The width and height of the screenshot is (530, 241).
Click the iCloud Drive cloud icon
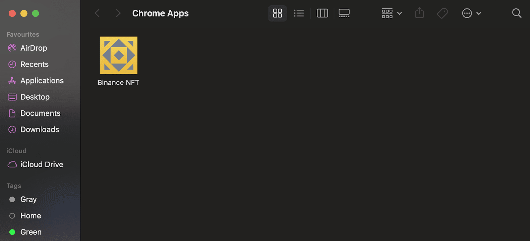point(12,165)
